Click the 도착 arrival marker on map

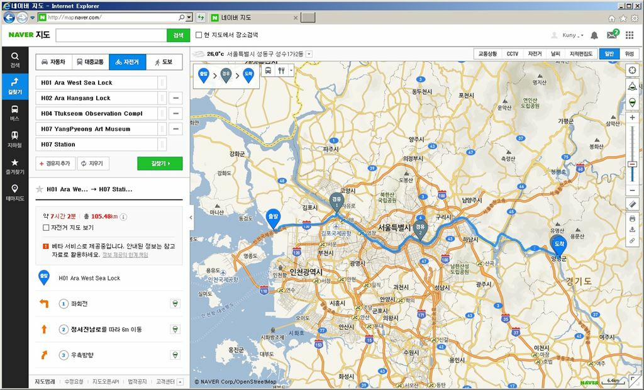point(559,246)
